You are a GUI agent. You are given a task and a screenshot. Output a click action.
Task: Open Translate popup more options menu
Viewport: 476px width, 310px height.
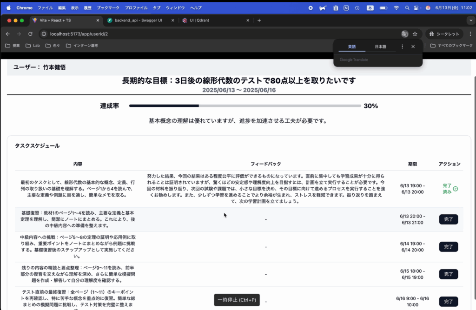402,46
